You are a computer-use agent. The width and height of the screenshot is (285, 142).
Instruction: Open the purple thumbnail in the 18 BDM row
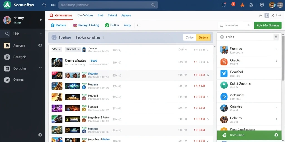tap(57, 108)
